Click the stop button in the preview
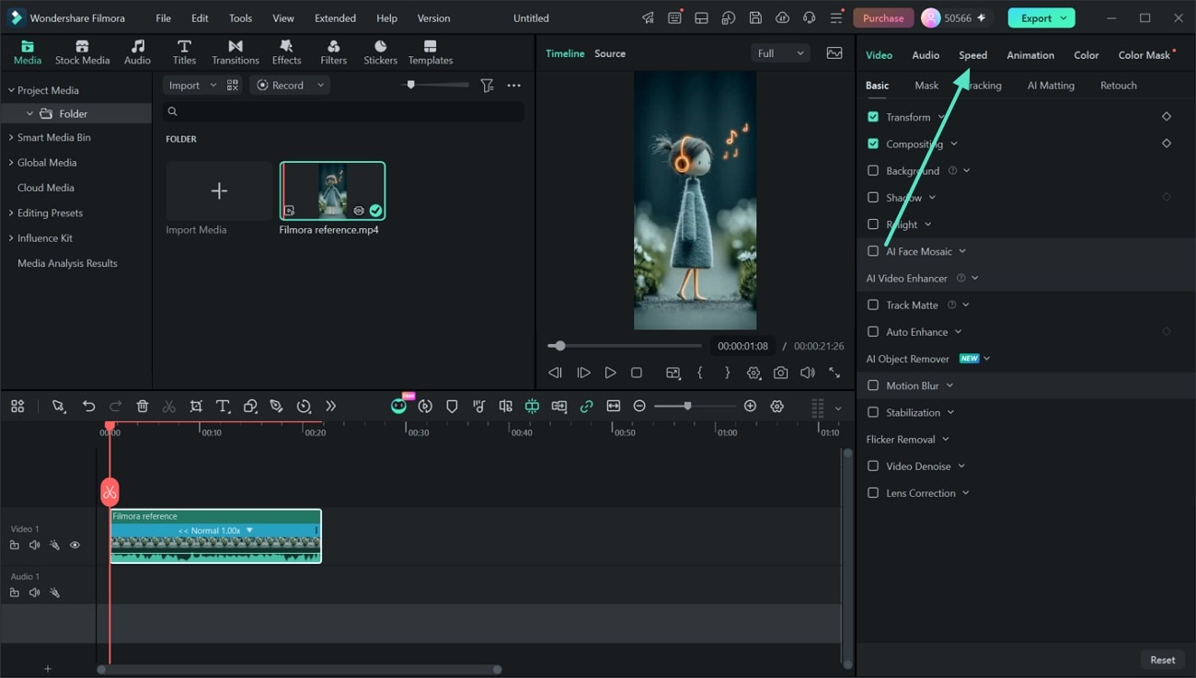 coord(637,373)
